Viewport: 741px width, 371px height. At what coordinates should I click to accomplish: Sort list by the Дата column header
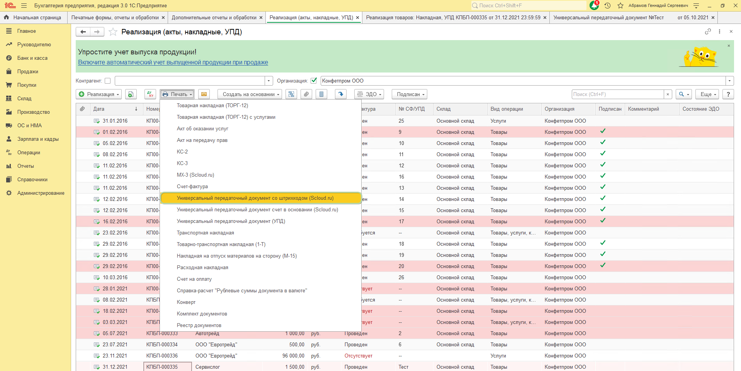point(116,109)
